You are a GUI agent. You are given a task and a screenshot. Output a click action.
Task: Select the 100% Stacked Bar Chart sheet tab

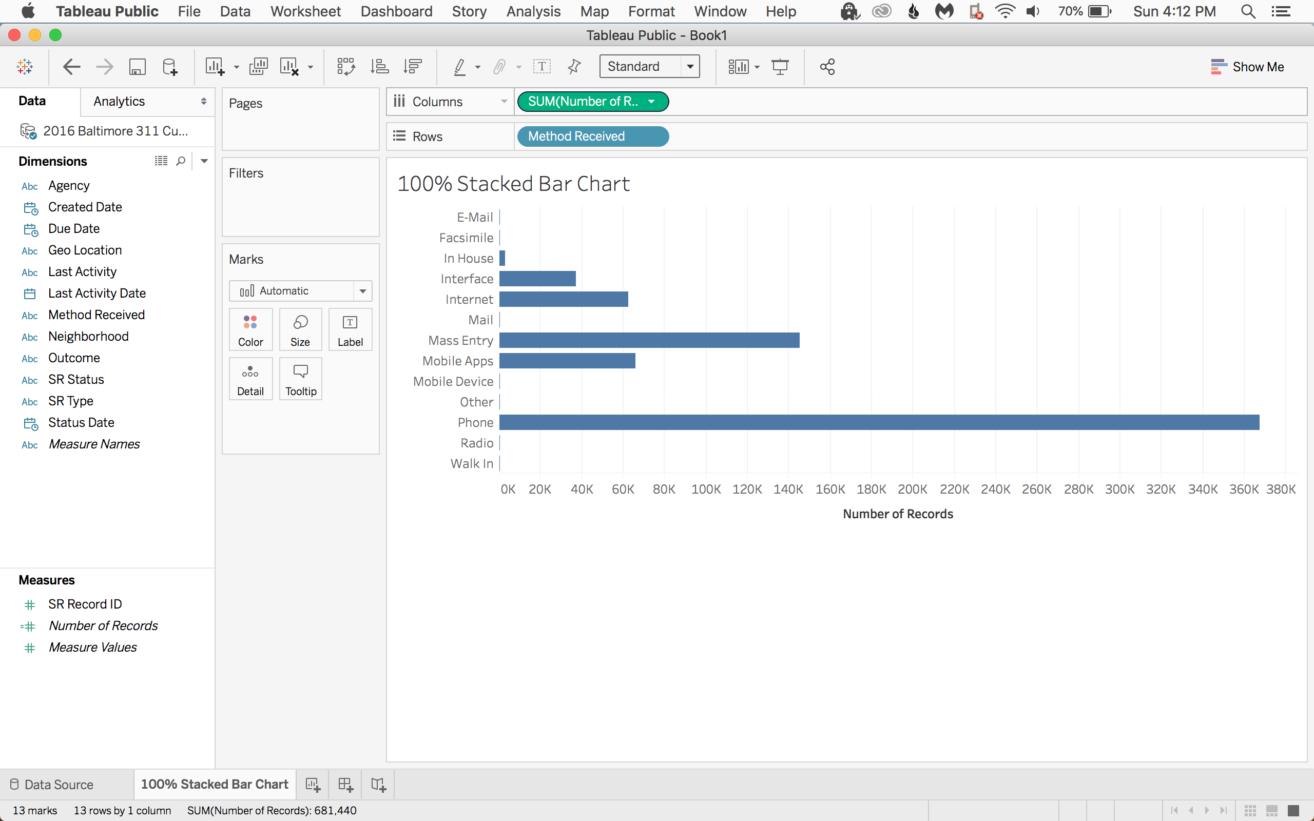(x=215, y=784)
